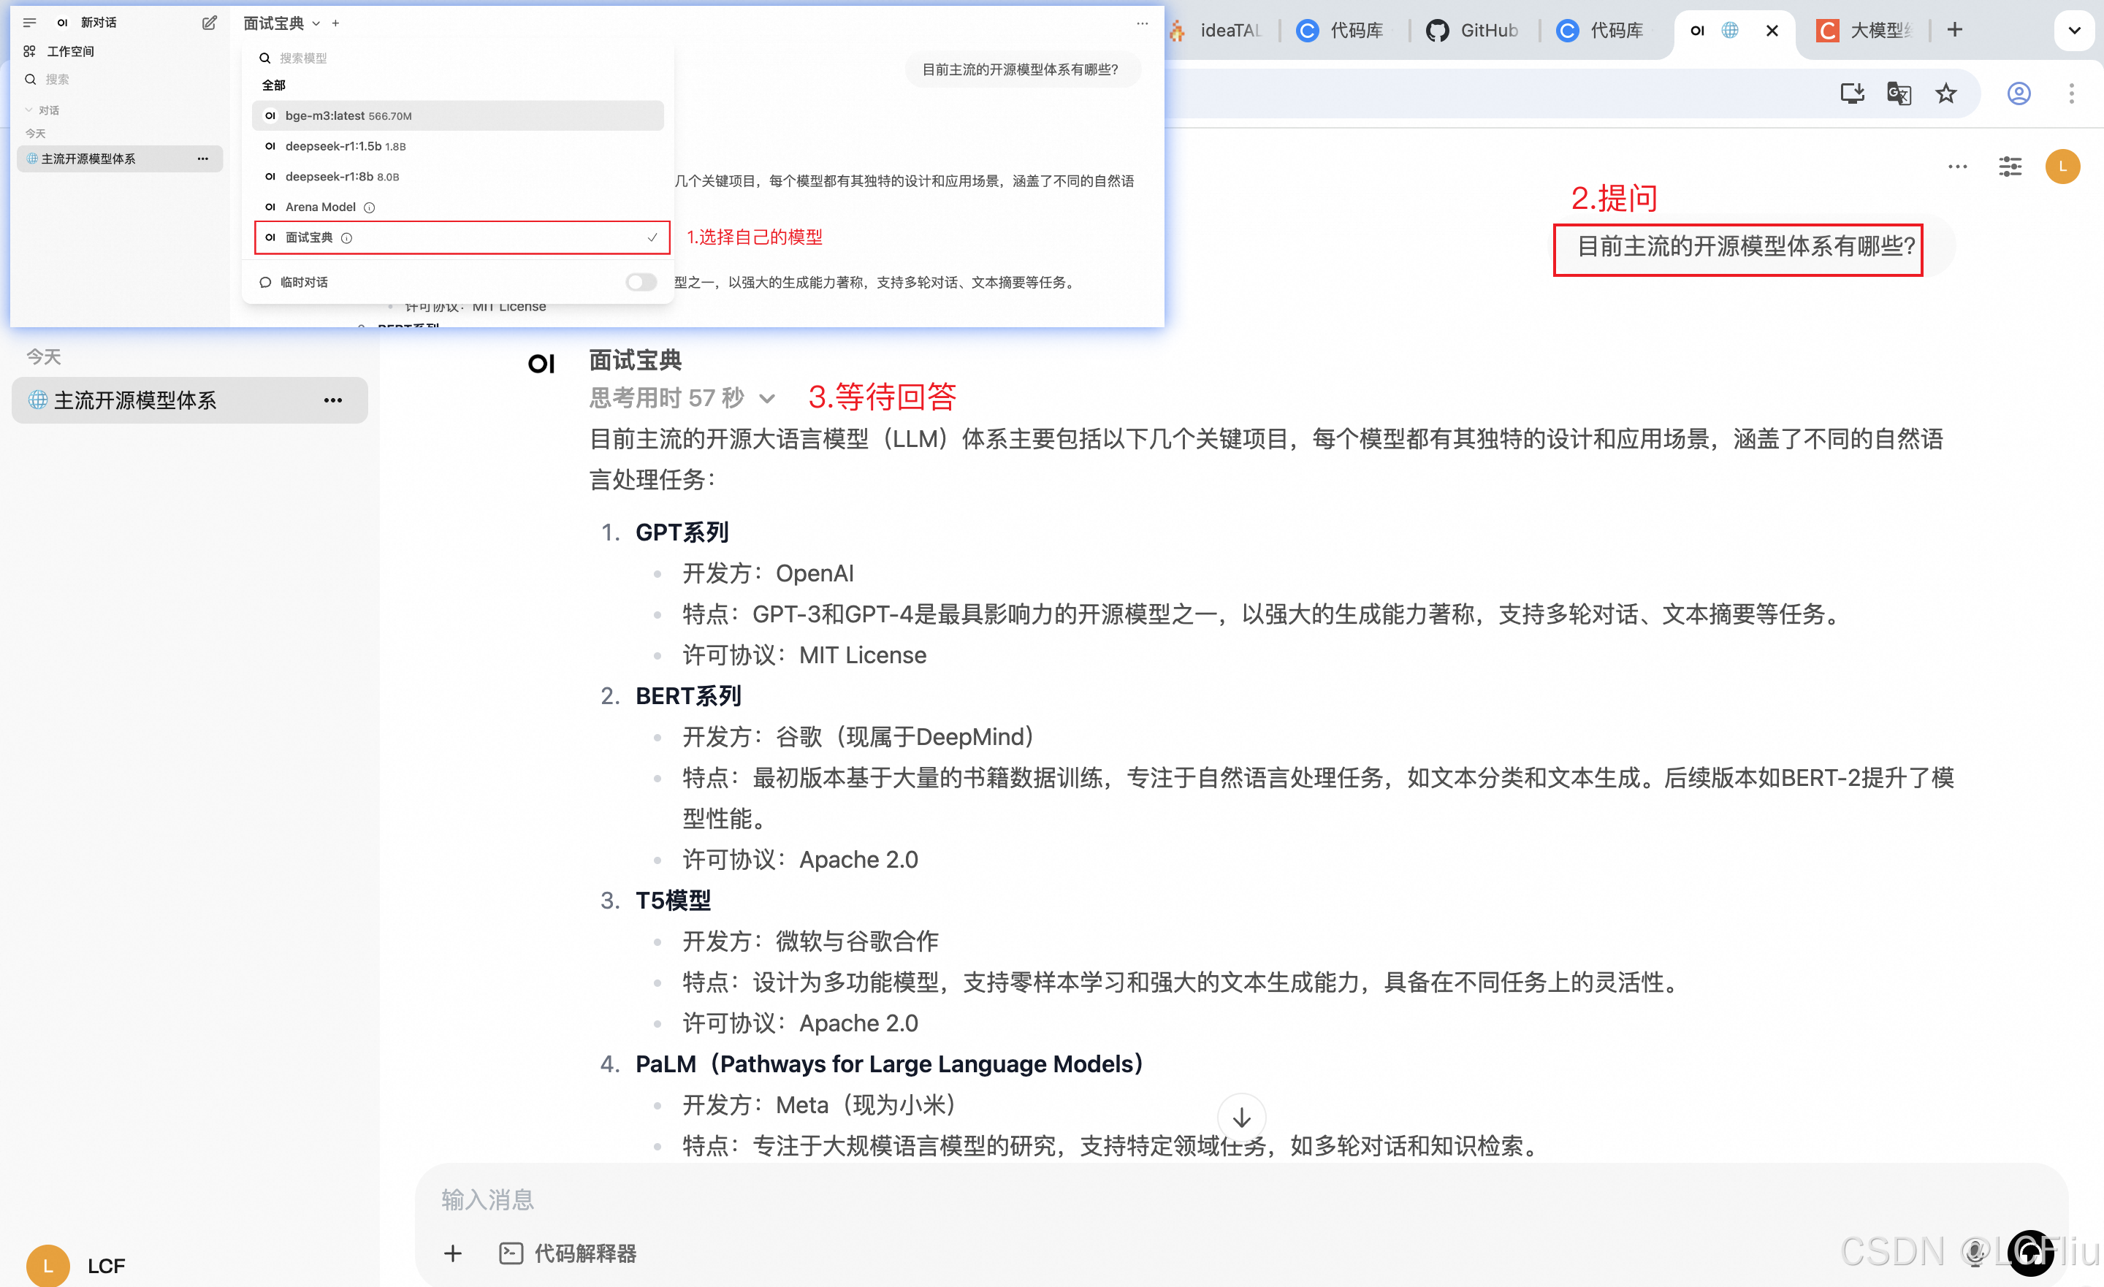
Task: Click the GPT系列 heading in the answer
Action: tap(682, 532)
